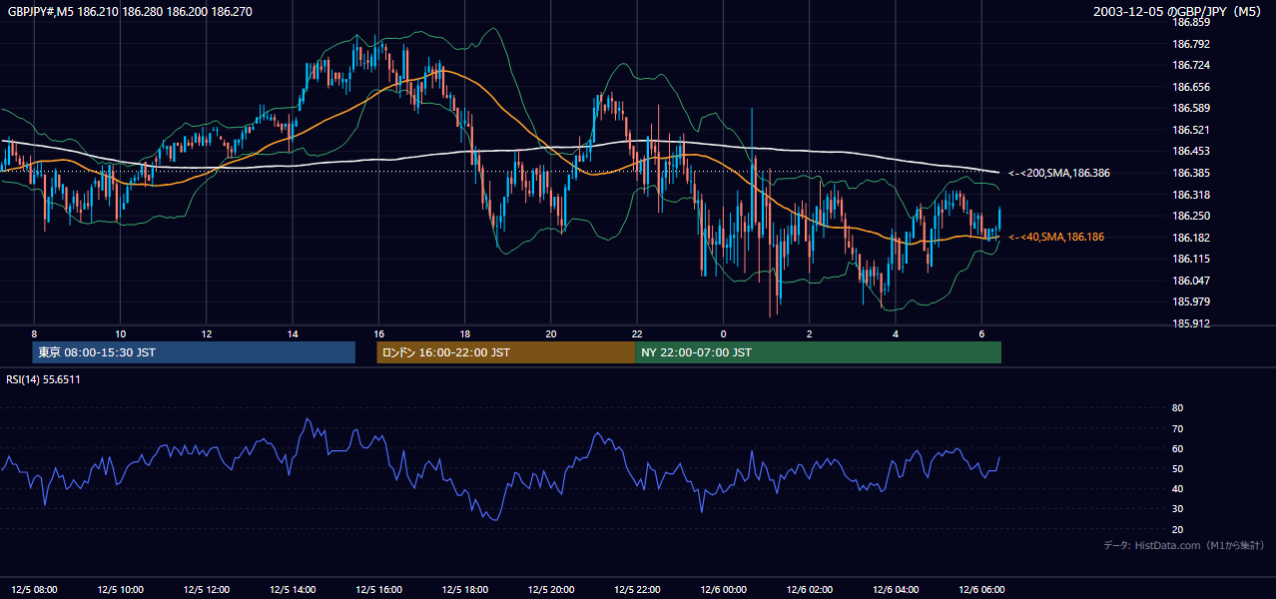Click hour marker 20 under price chart
1276x599 pixels.
pos(551,333)
